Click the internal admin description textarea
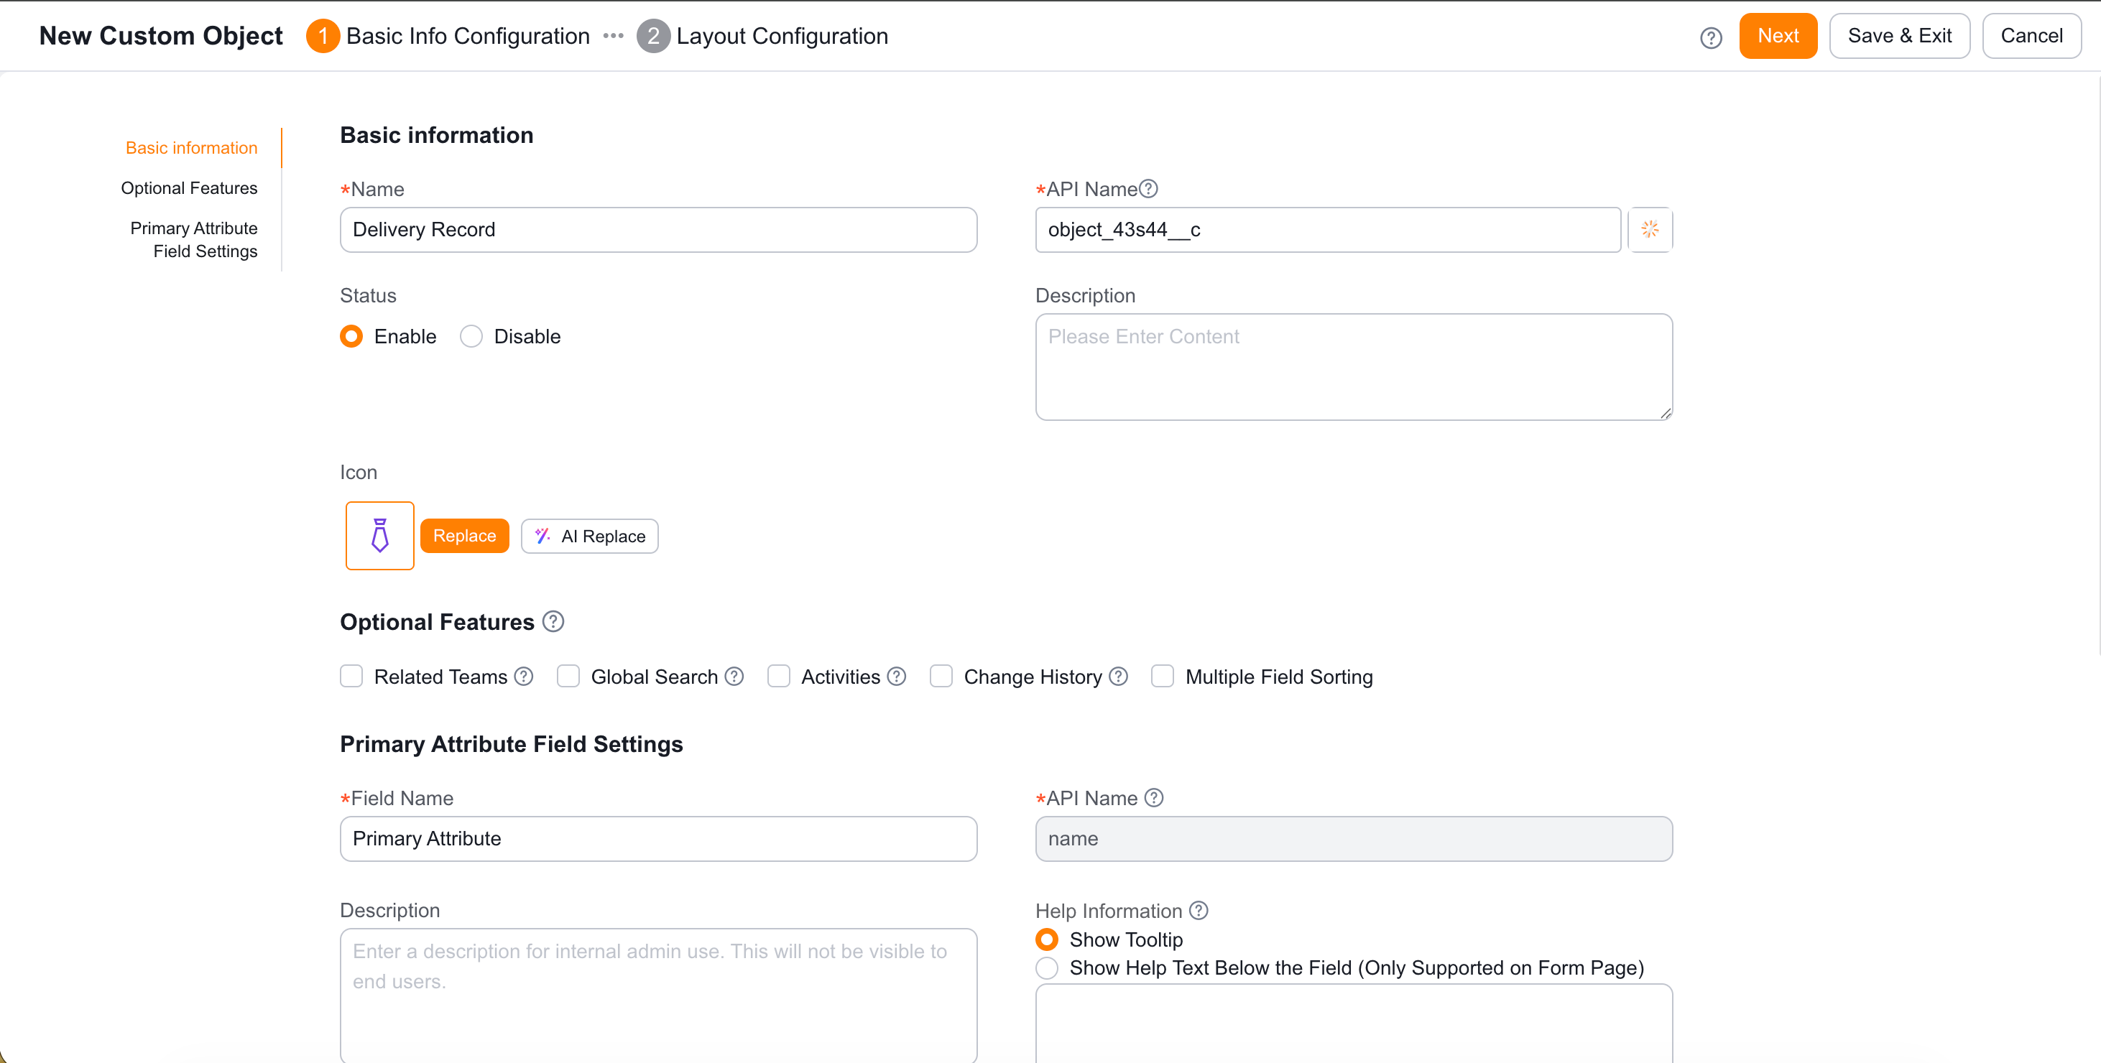This screenshot has height=1063, width=2101. coord(658,995)
